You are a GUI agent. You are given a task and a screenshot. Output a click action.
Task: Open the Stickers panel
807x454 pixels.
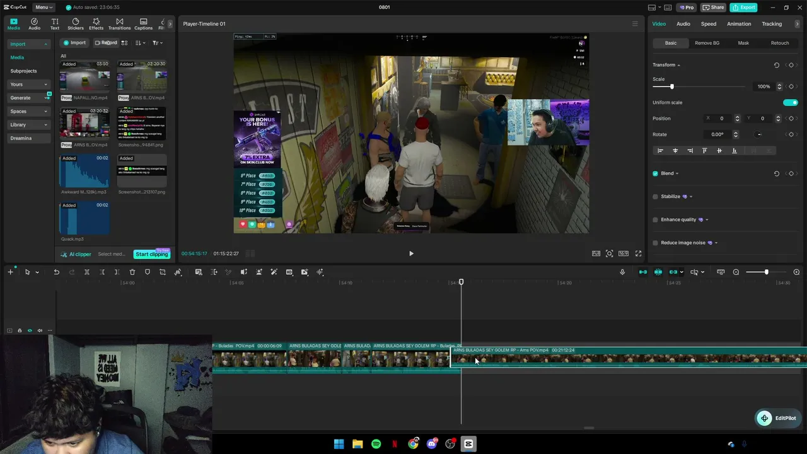pos(76,24)
